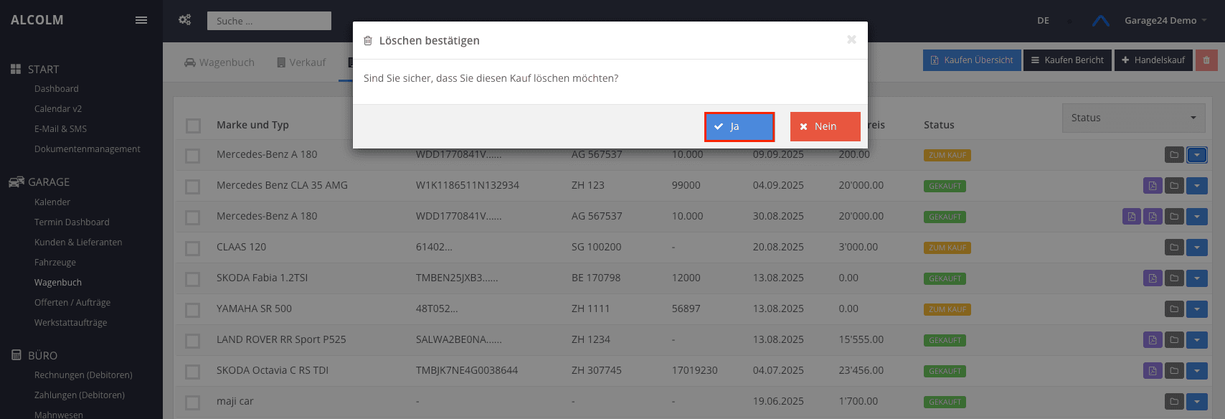Open the folder icon for maji car
1225x419 pixels.
1174,402
